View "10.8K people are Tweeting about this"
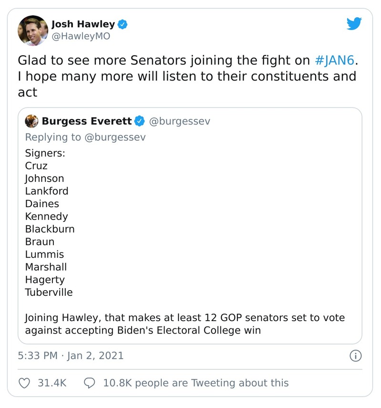The width and height of the screenshot is (381, 408). tap(196, 383)
